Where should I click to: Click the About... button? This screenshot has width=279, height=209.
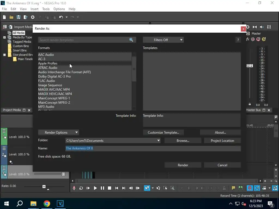pos(220,133)
